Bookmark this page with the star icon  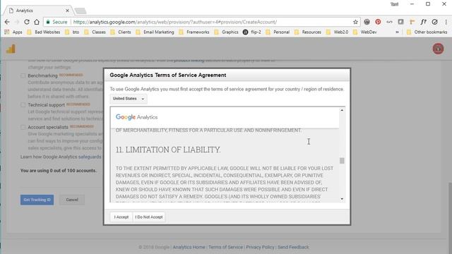coord(355,22)
